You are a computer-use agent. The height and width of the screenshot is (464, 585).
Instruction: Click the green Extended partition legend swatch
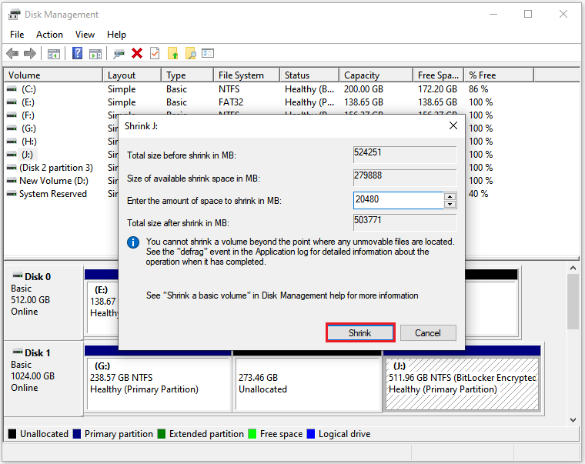tap(161, 434)
